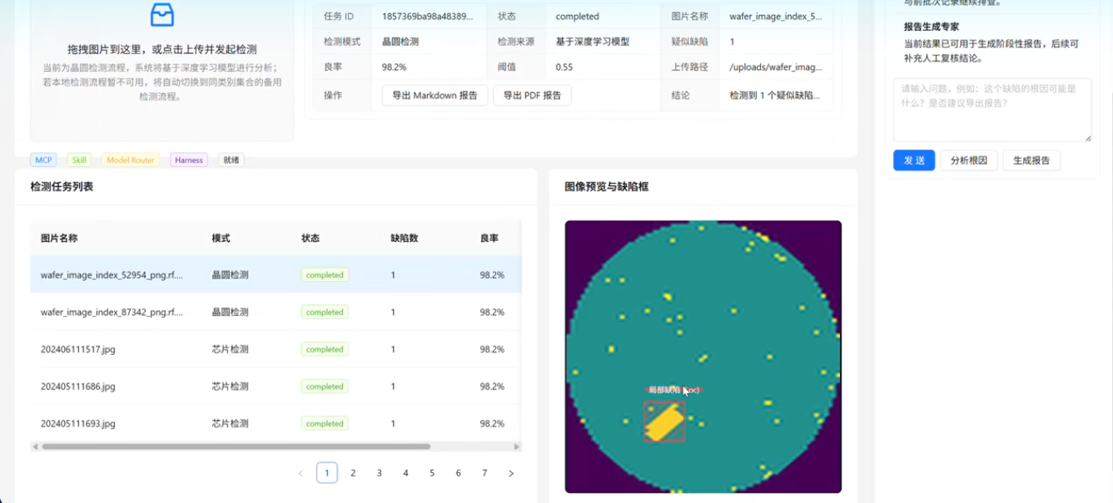1113x503 pixels.
Task: Click task ID value 1857369ba98a48389
Action: tap(428, 17)
